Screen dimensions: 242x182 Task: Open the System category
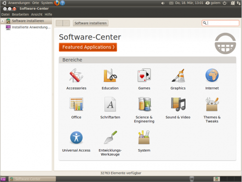click(x=144, y=141)
